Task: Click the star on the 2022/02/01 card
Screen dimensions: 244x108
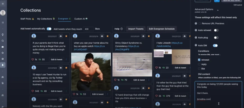Action: [x=149, y=36]
